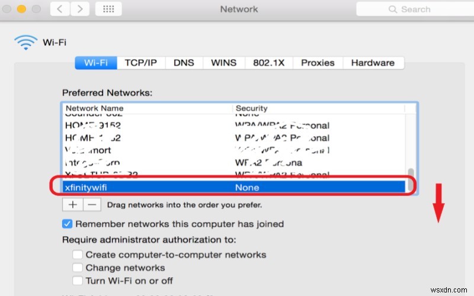Sort by the Security column header
Image resolution: width=474 pixels, height=296 pixels.
[319, 108]
